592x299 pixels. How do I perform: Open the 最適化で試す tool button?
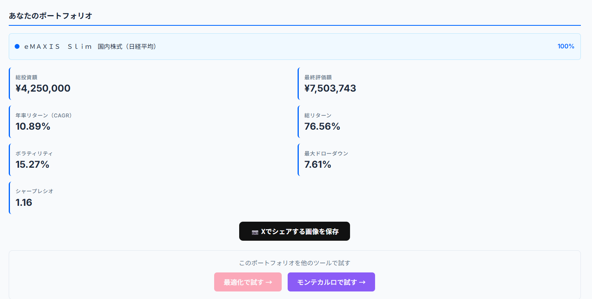(x=248, y=282)
